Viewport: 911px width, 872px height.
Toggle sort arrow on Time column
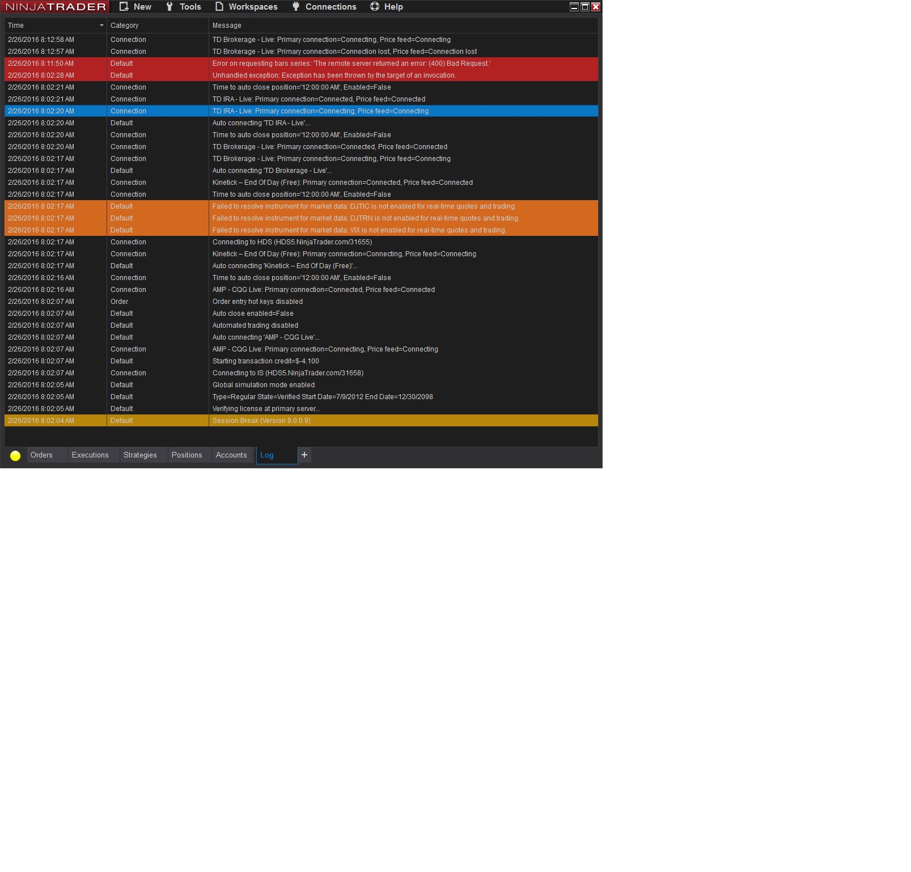(x=101, y=26)
